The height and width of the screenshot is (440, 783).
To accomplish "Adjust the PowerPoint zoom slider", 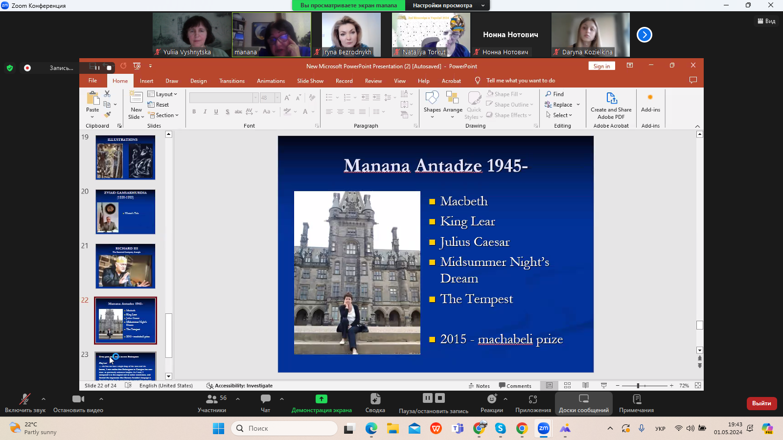I will click(x=638, y=386).
